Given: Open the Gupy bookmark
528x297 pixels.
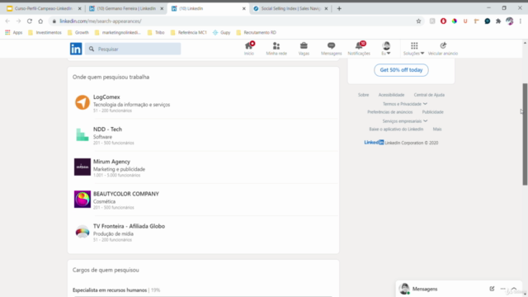Looking at the screenshot, I should (222, 33).
